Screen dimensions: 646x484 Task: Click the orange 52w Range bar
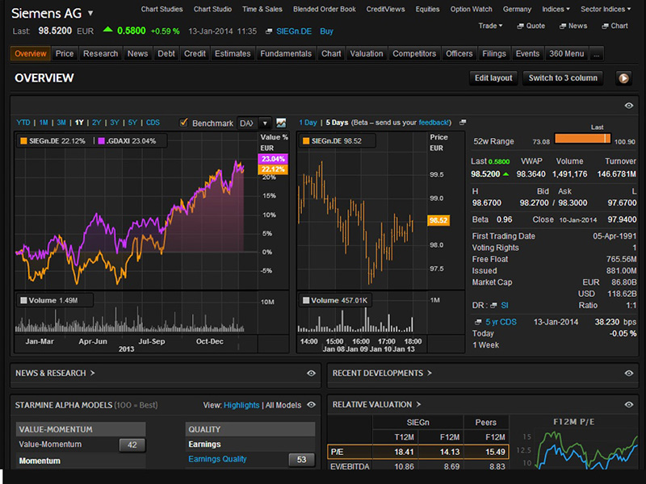582,140
